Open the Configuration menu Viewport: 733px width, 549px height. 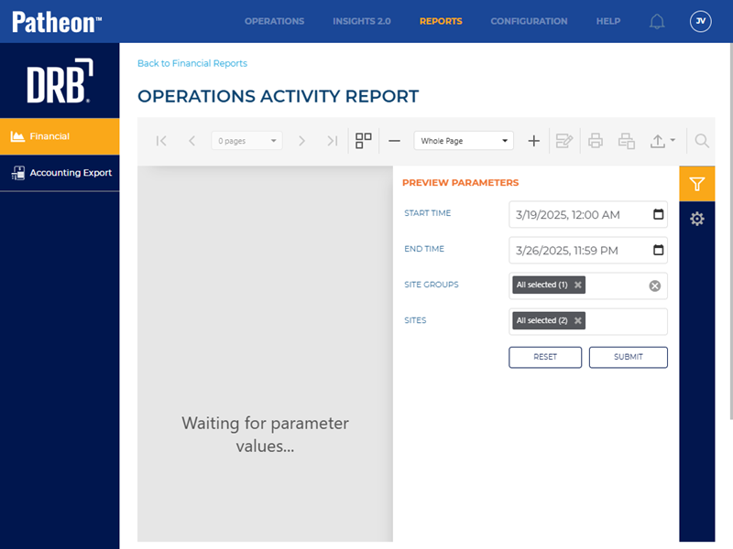(529, 21)
